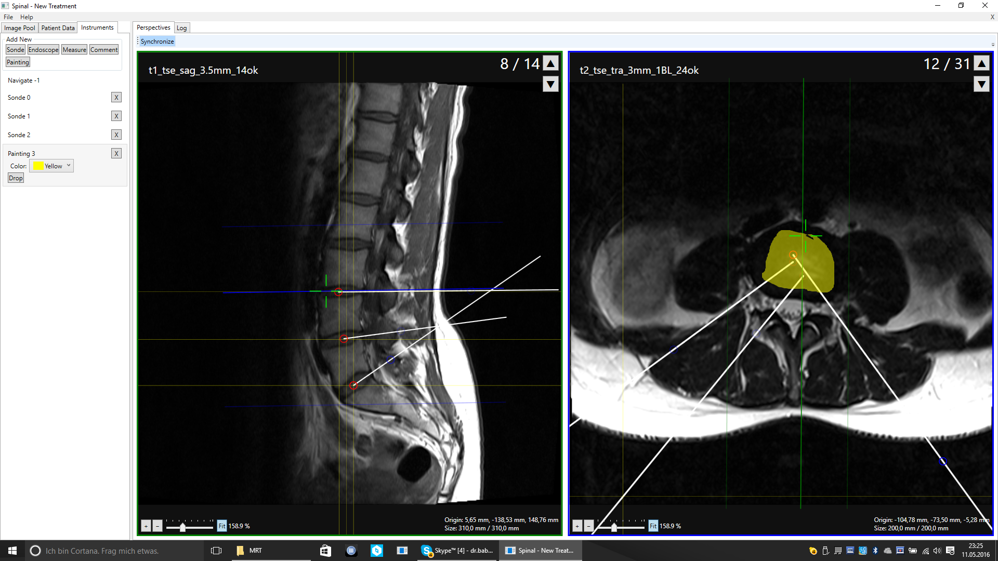Click battery status tray icon

pyautogui.click(x=913, y=551)
